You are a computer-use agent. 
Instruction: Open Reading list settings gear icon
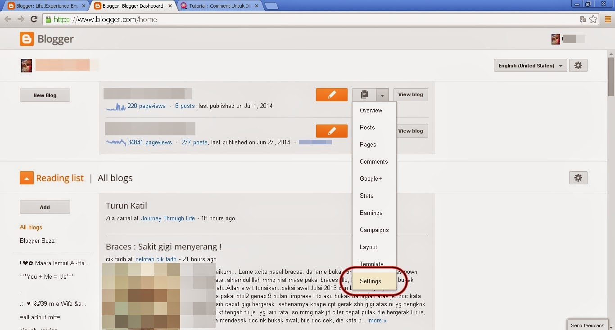pyautogui.click(x=578, y=178)
